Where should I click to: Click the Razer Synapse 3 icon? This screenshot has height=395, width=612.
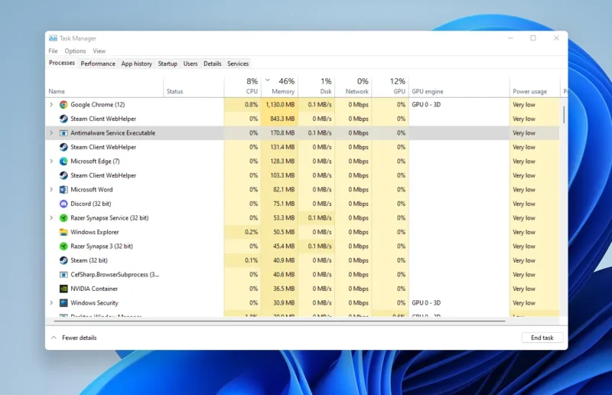63,246
